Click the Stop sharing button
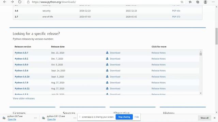This screenshot has height=122, width=218. tap(124, 117)
